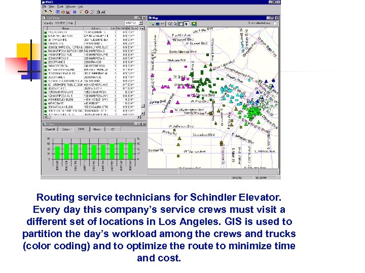Click the Type column header in List View

coord(134,28)
